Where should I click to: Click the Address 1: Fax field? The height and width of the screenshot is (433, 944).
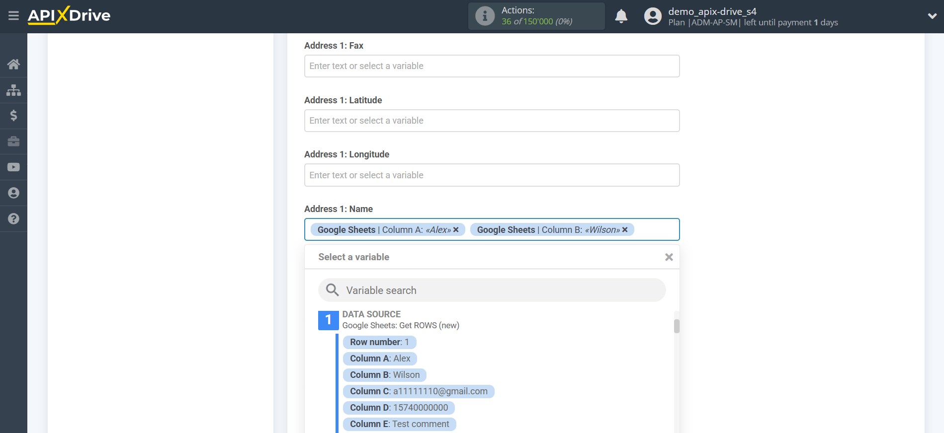[492, 66]
